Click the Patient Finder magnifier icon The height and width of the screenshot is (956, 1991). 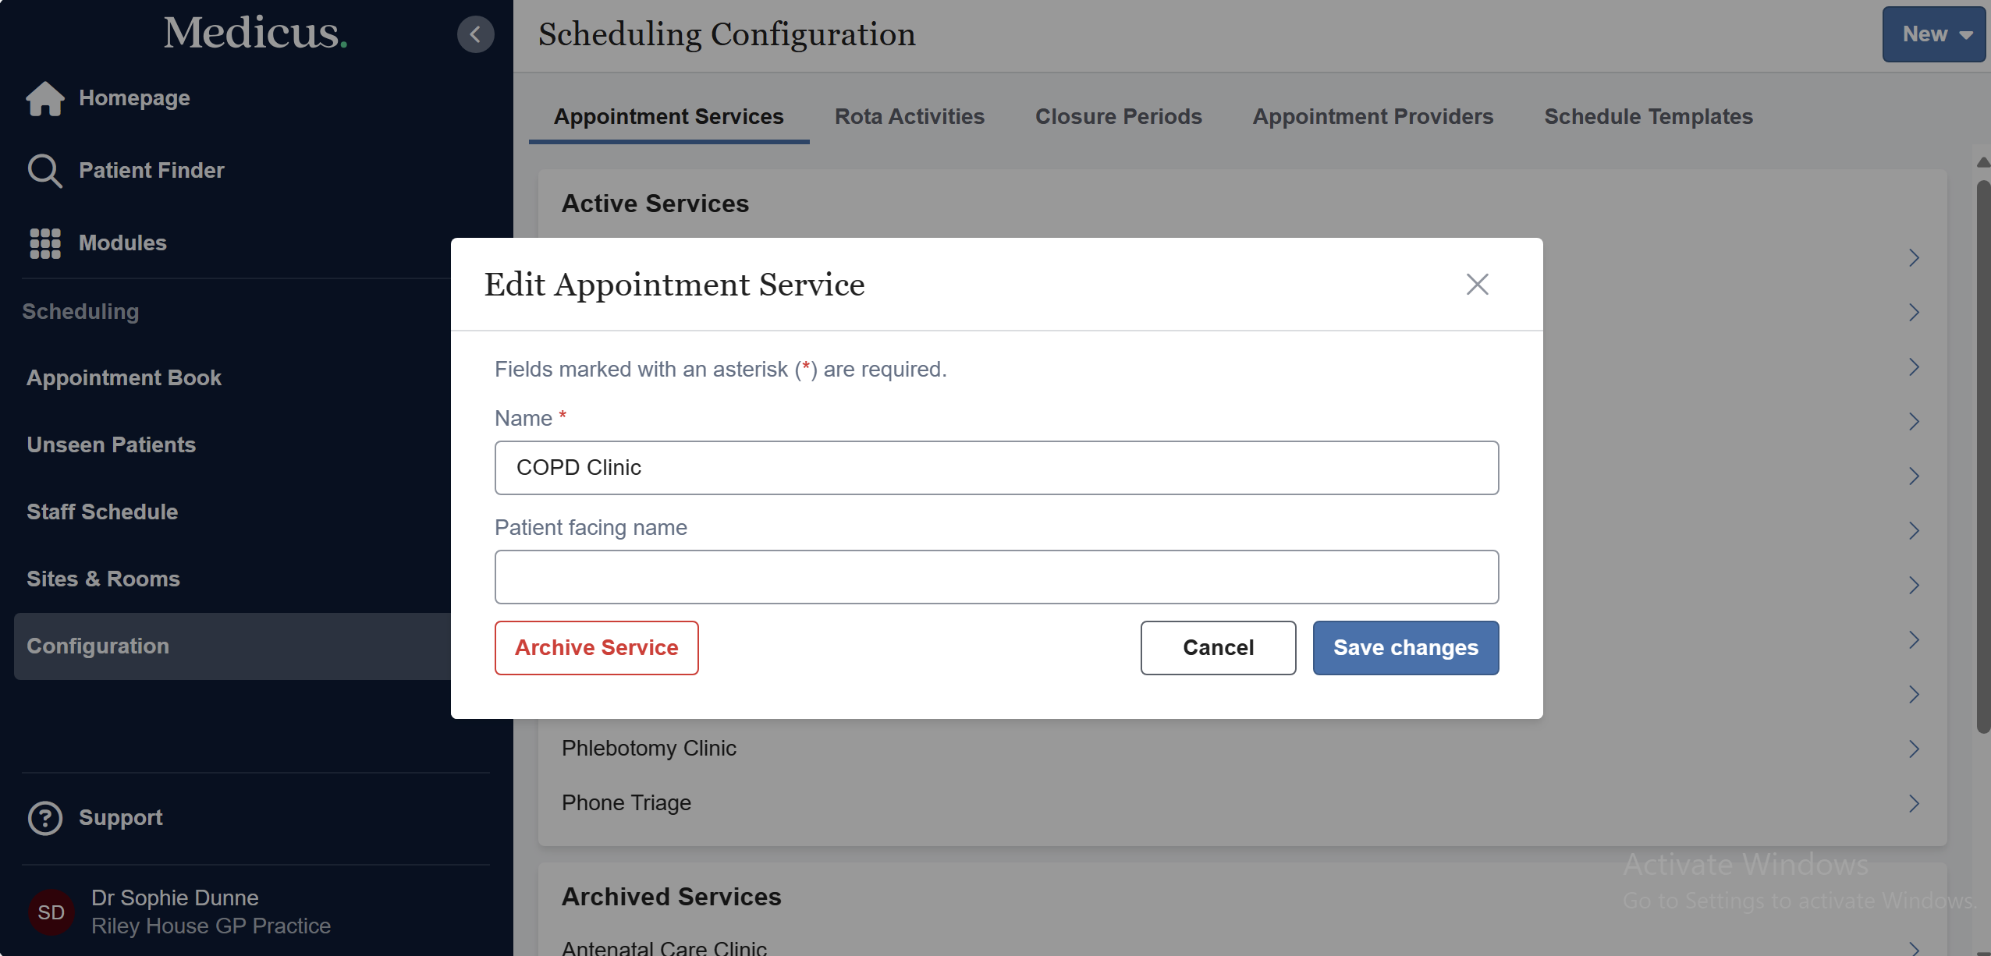pyautogui.click(x=44, y=171)
